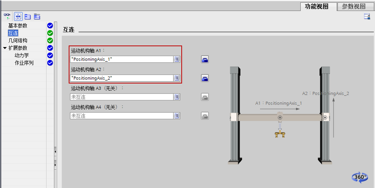Click the collapse-all folder icon in toolbar

tap(27, 16)
